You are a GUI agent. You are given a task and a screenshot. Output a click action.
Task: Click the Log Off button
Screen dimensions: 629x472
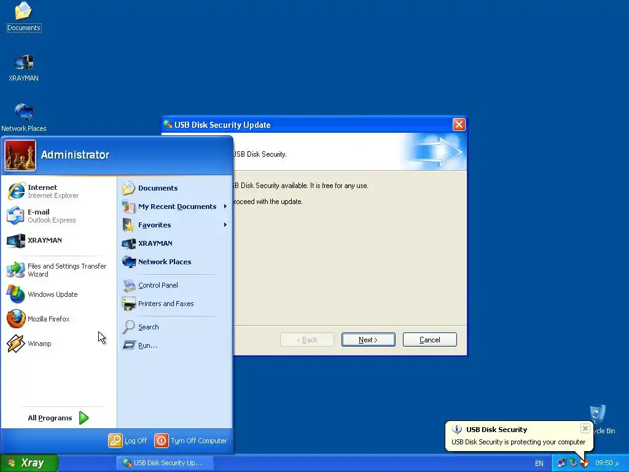pos(128,441)
